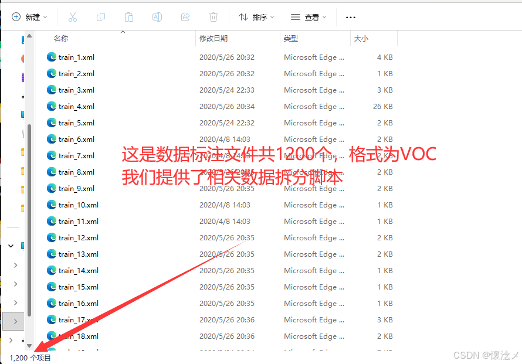Collapse the expanded navigation tree chevron
The image size is (522, 364).
11,246
